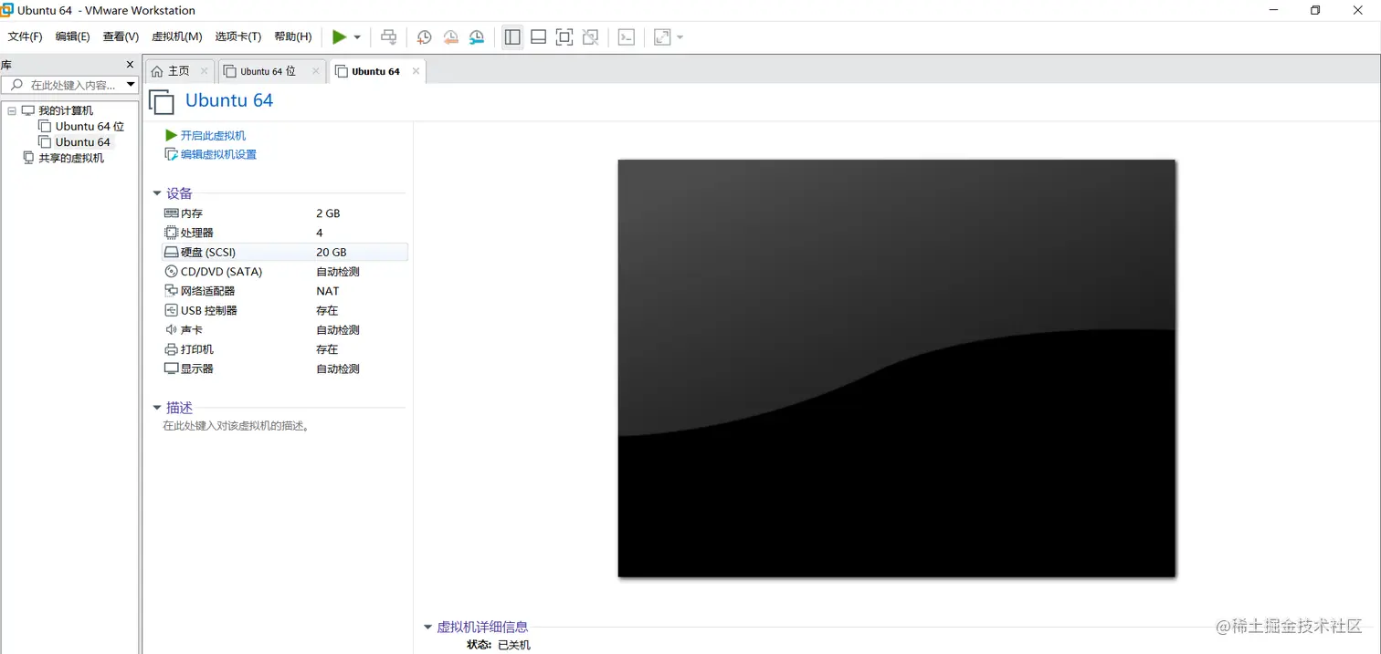Open the console view icon

click(x=627, y=36)
